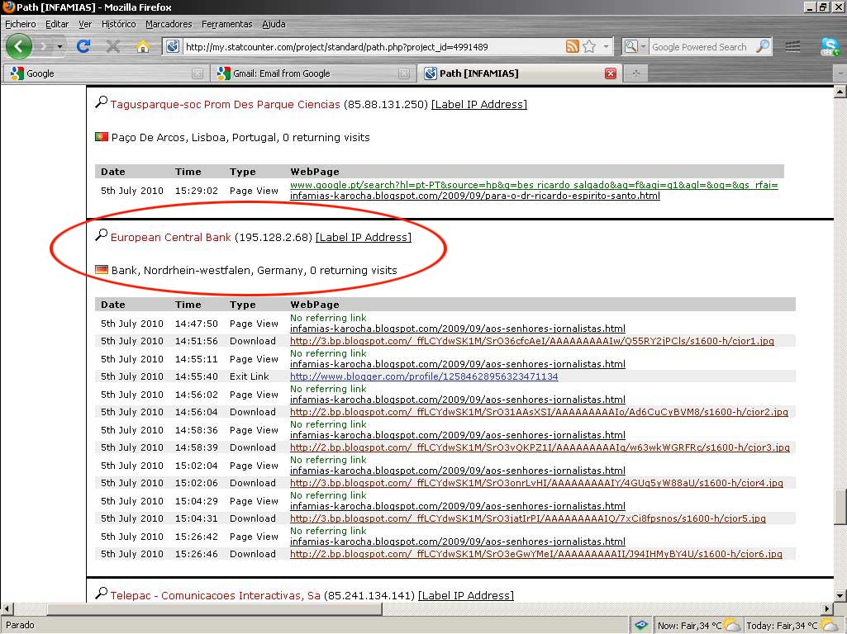Open the blogger.com profile exit link

tap(424, 376)
